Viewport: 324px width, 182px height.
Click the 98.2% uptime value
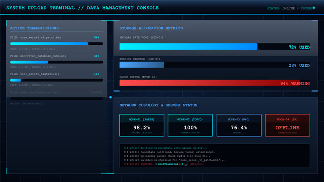pos(141,128)
